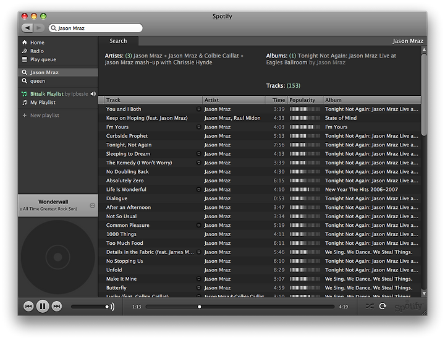Open dropdown arrow for Make It Mine
The height and width of the screenshot is (340, 445).
tap(198, 279)
